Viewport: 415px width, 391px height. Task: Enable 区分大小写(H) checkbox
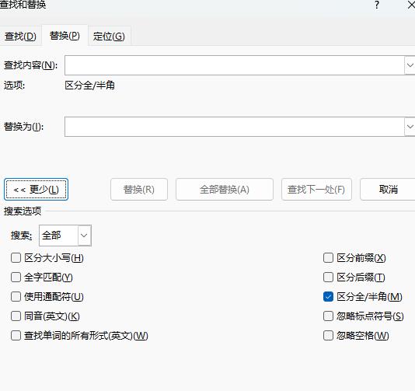click(16, 257)
